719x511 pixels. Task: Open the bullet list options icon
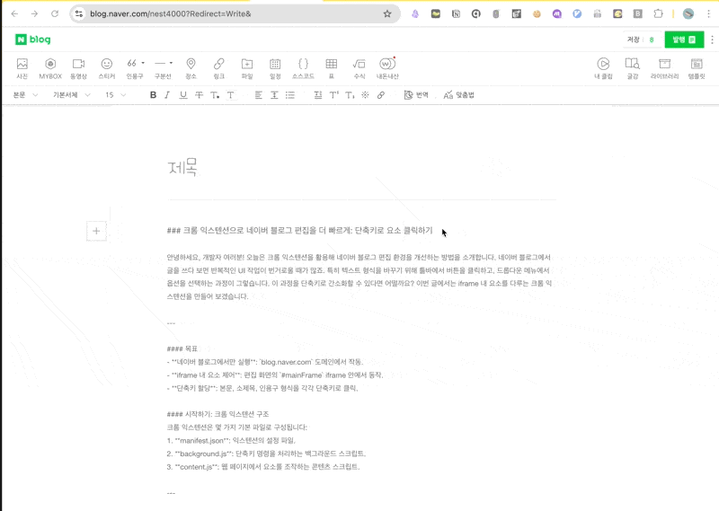(289, 95)
